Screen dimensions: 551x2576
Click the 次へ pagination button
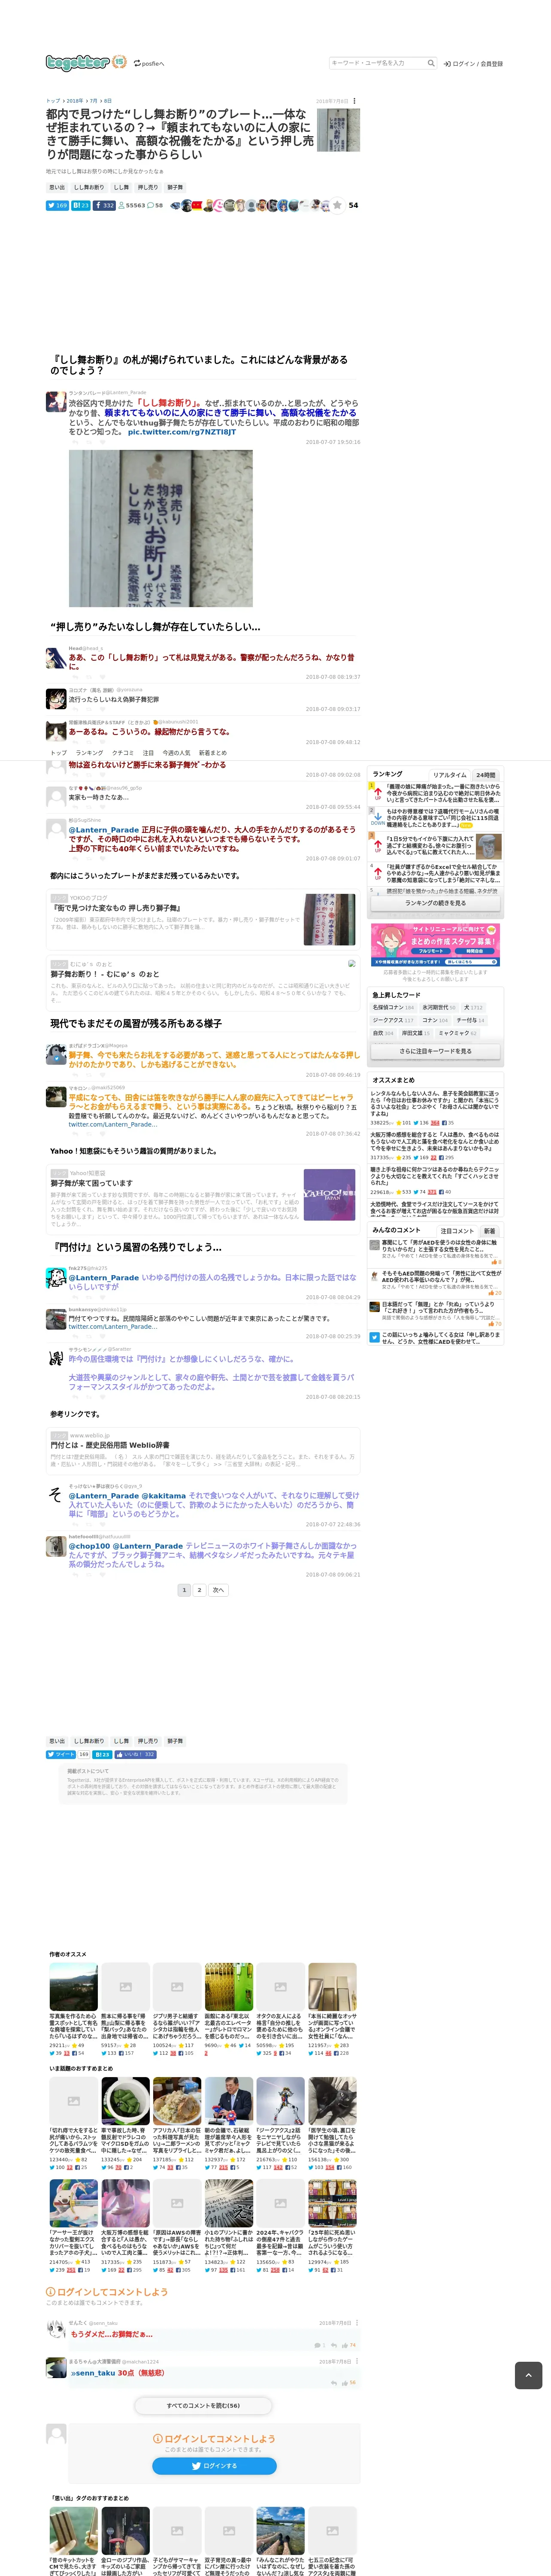(218, 1589)
